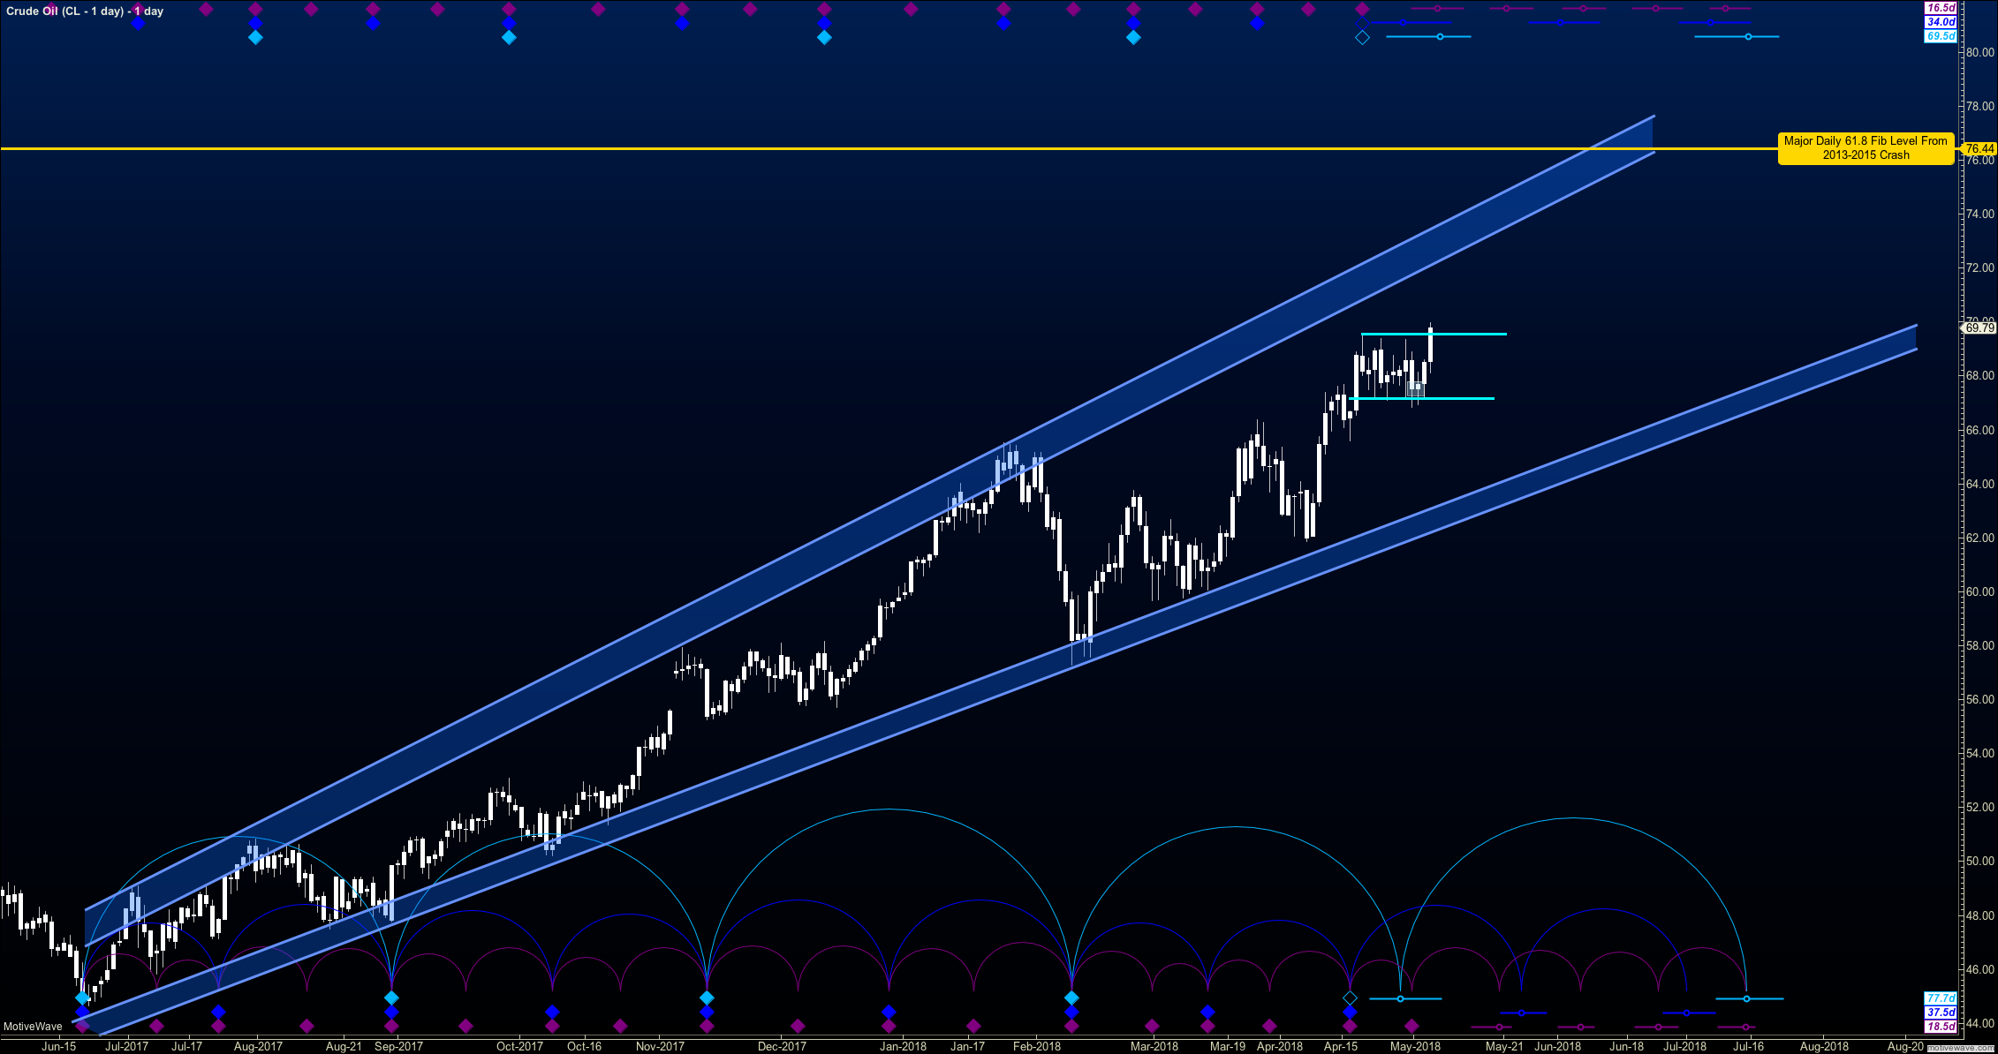
Task: Click the Major Daily 61.8 Fib Level annotation
Action: [1866, 147]
